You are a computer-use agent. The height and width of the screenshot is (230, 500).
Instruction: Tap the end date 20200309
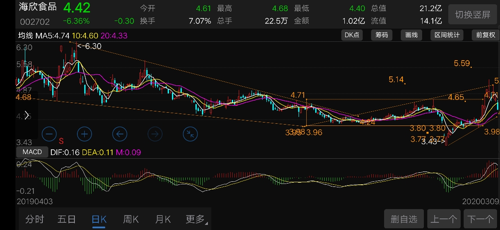(x=481, y=201)
